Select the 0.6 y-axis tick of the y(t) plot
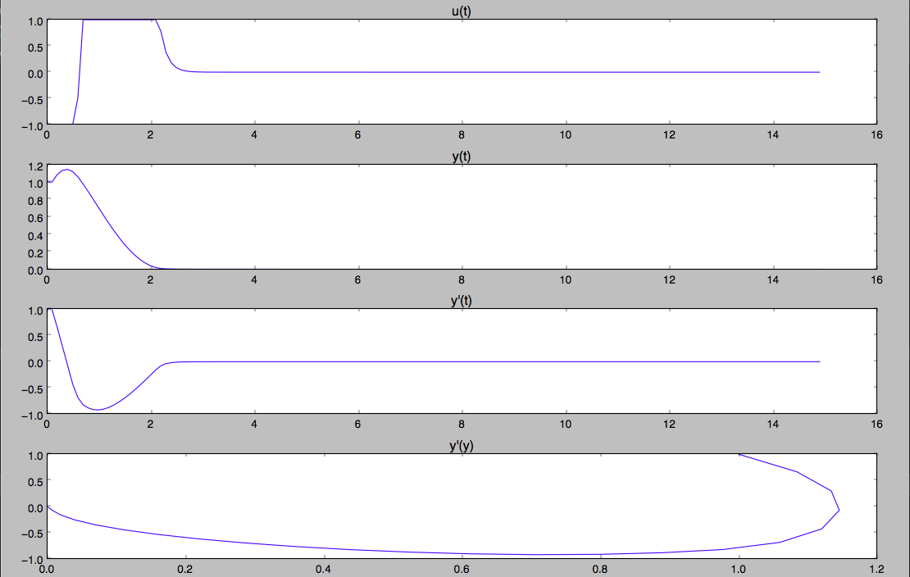This screenshot has width=910, height=577. tap(35, 219)
